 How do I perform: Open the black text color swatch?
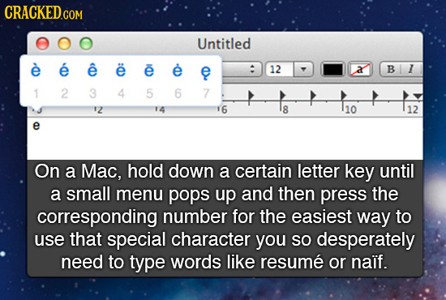(332, 70)
